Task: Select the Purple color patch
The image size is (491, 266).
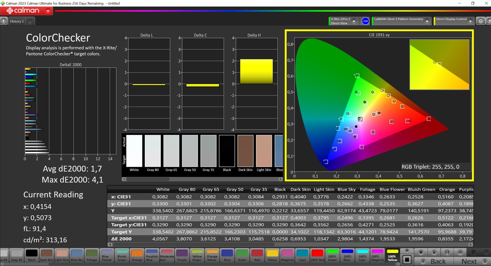Action: click(x=182, y=255)
